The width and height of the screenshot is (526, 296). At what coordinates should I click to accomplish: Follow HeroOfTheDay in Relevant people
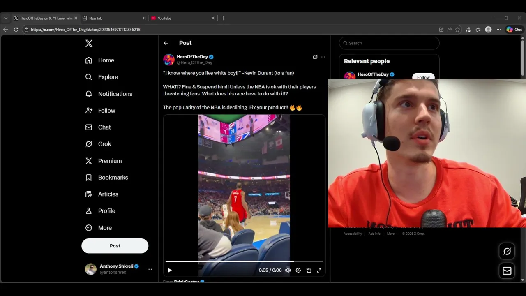pos(423,76)
